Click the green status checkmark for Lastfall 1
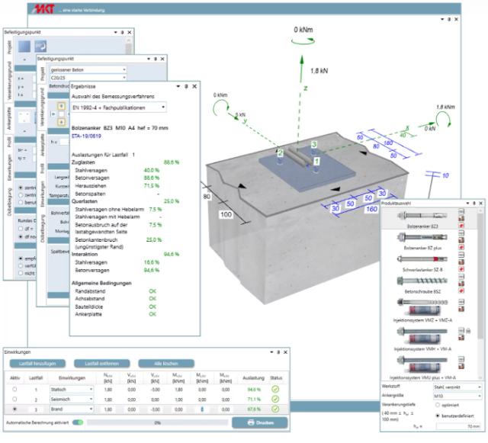The width and height of the screenshot is (488, 443). click(275, 388)
